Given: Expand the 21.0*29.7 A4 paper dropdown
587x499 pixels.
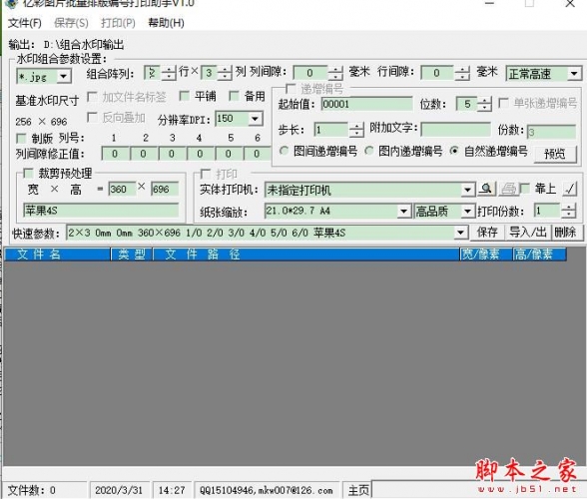Looking at the screenshot, I should coord(403,212).
